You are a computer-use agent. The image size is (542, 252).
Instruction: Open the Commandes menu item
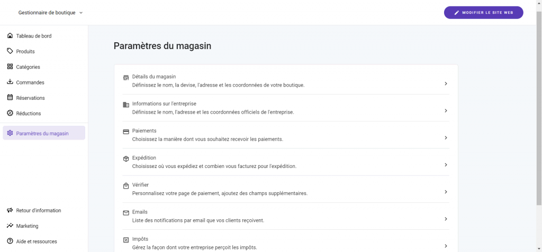pyautogui.click(x=30, y=82)
